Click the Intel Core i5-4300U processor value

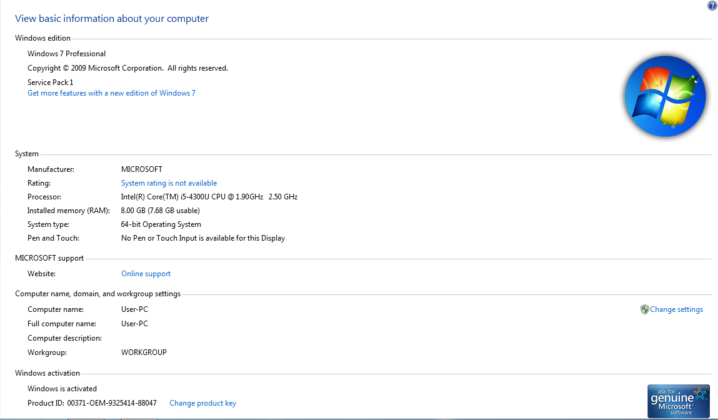(x=209, y=196)
